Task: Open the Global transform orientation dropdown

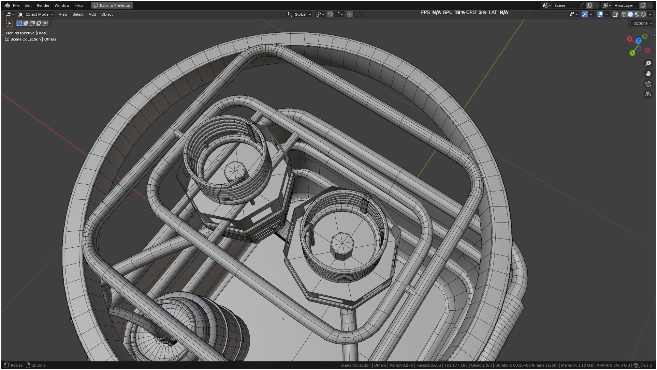Action: [x=300, y=14]
